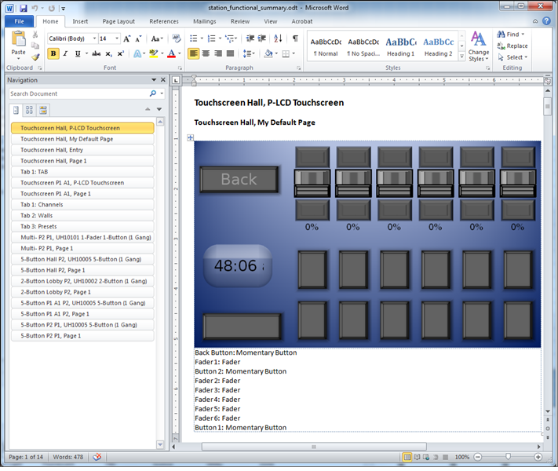Click the Search Document field

click(x=78, y=93)
